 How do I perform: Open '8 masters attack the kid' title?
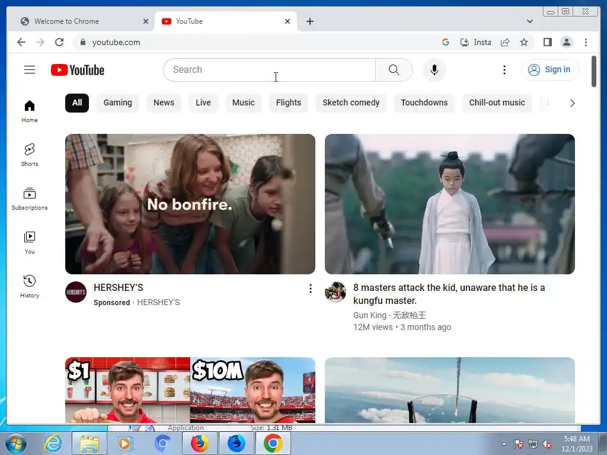tap(449, 294)
